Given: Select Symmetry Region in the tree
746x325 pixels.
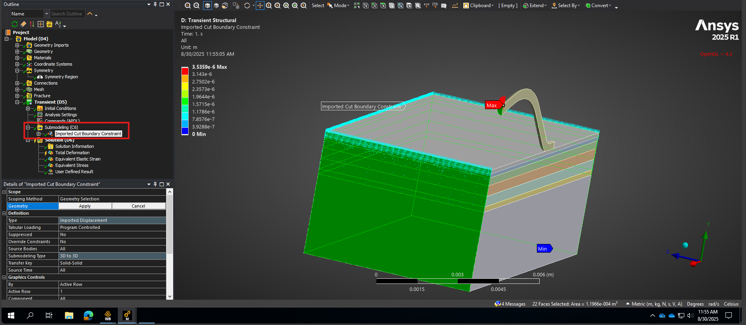Looking at the screenshot, I should click(x=61, y=77).
